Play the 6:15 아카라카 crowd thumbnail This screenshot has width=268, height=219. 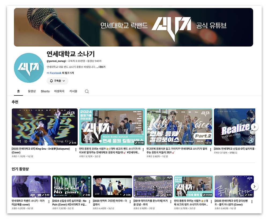click(153, 186)
